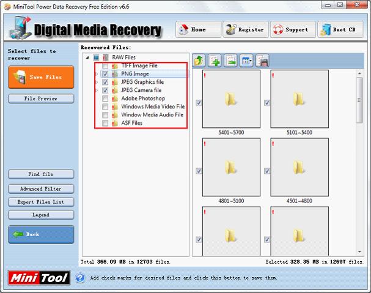Uncheck the 5401~5700 folder checkbox
The image size is (371, 293).
pyautogui.click(x=199, y=103)
